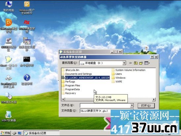Select the Users folder
This screenshot has height=136, width=181.
coord(117,74)
